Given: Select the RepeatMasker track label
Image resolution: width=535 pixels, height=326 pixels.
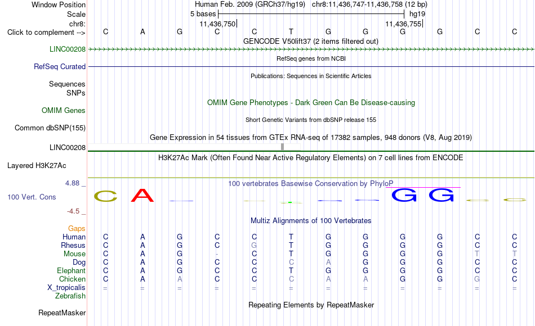Looking at the screenshot, I should (62, 313).
